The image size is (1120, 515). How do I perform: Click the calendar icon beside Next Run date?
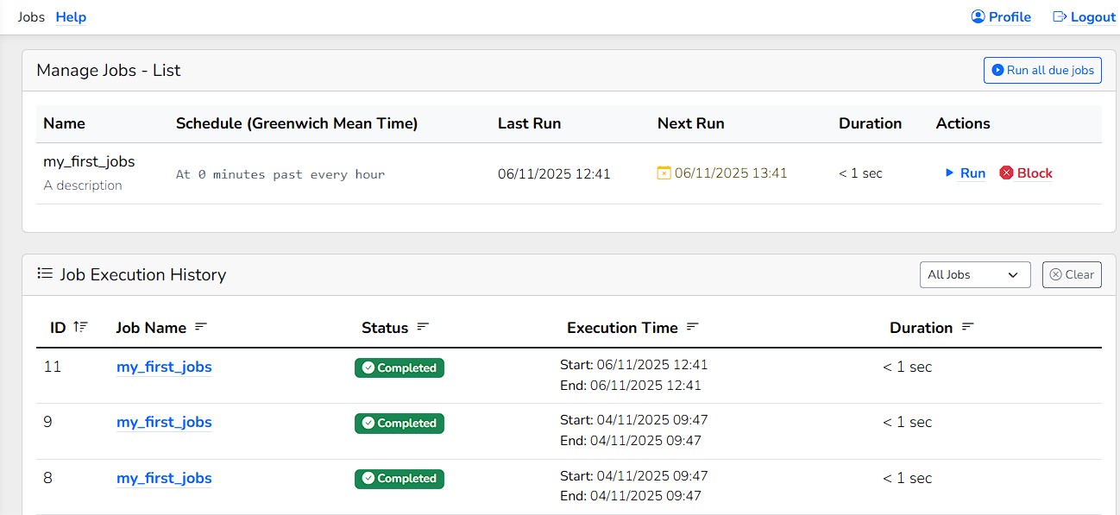click(664, 173)
